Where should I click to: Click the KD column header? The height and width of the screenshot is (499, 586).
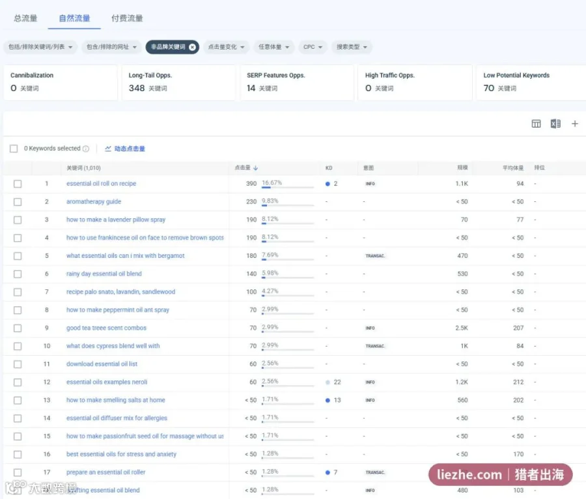(329, 168)
